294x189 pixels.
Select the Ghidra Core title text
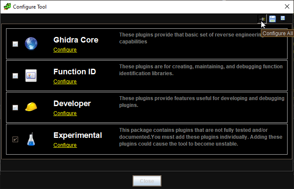76,40
